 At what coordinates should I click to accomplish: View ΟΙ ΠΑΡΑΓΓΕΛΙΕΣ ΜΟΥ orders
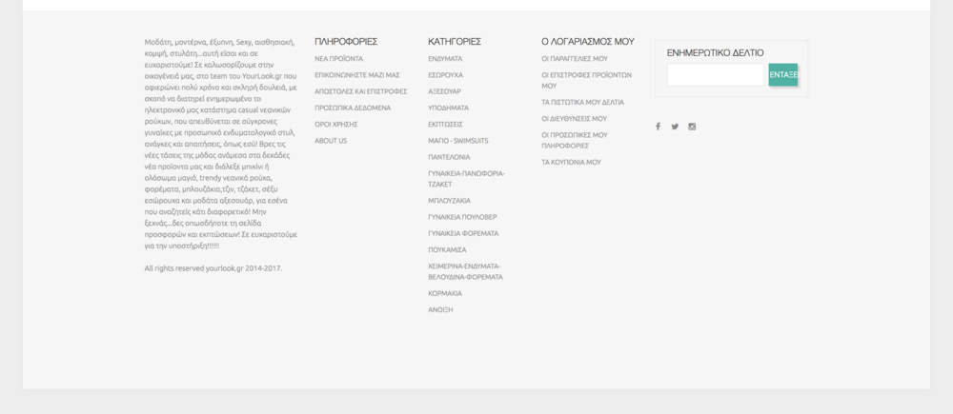(575, 59)
